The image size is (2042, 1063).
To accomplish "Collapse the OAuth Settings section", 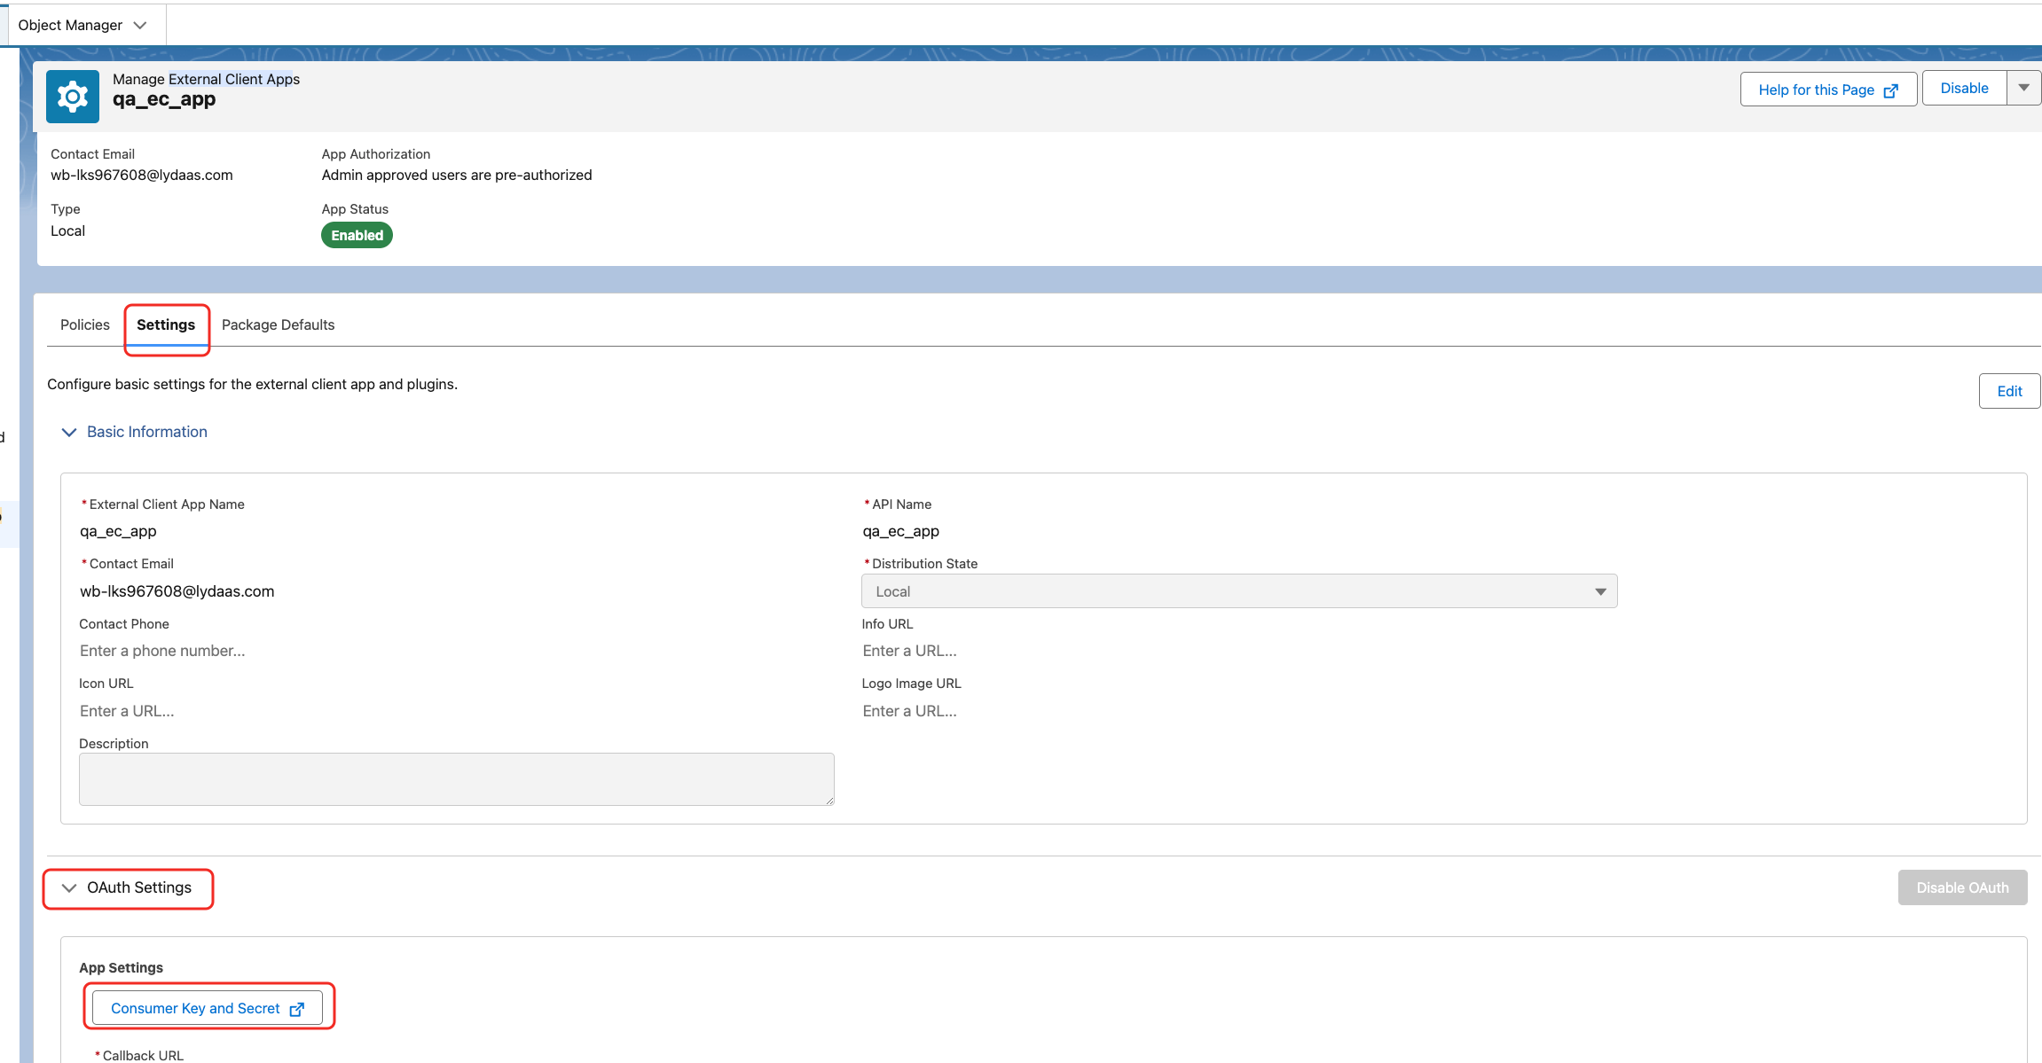I will click(69, 887).
